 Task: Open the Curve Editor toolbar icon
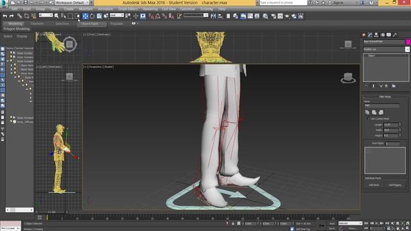point(250,16)
